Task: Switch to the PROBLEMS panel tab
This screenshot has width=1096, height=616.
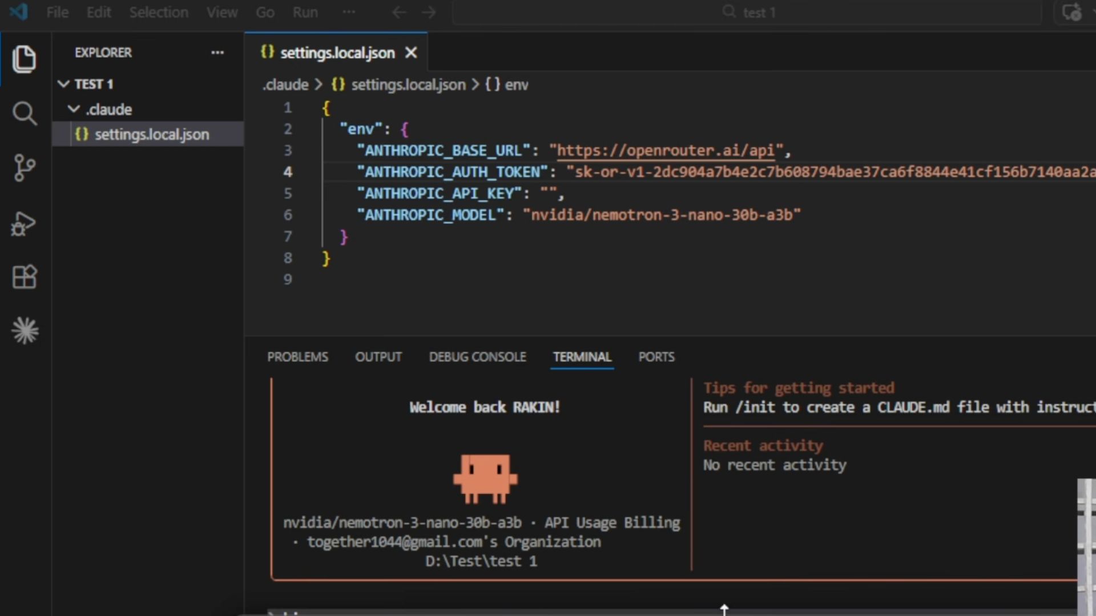Action: click(297, 357)
